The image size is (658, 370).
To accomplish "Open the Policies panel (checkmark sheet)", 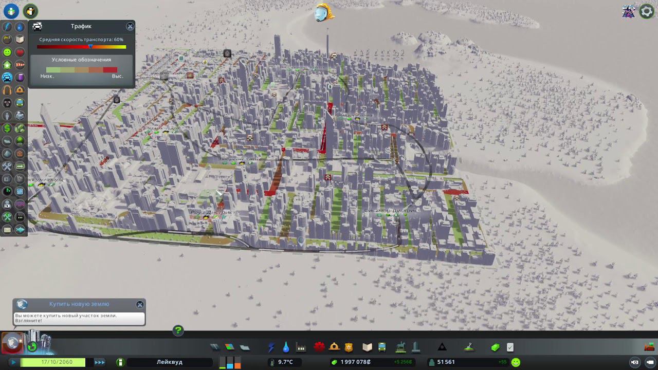I will 510,347.
